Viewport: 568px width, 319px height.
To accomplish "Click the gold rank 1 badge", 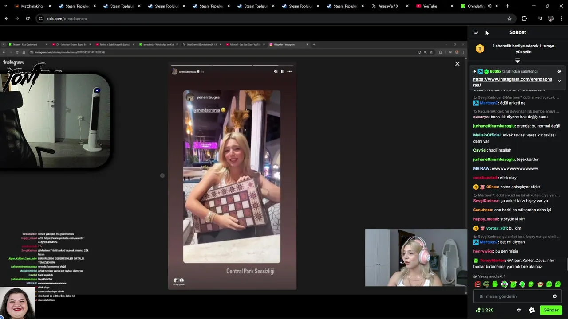I will pos(480,49).
